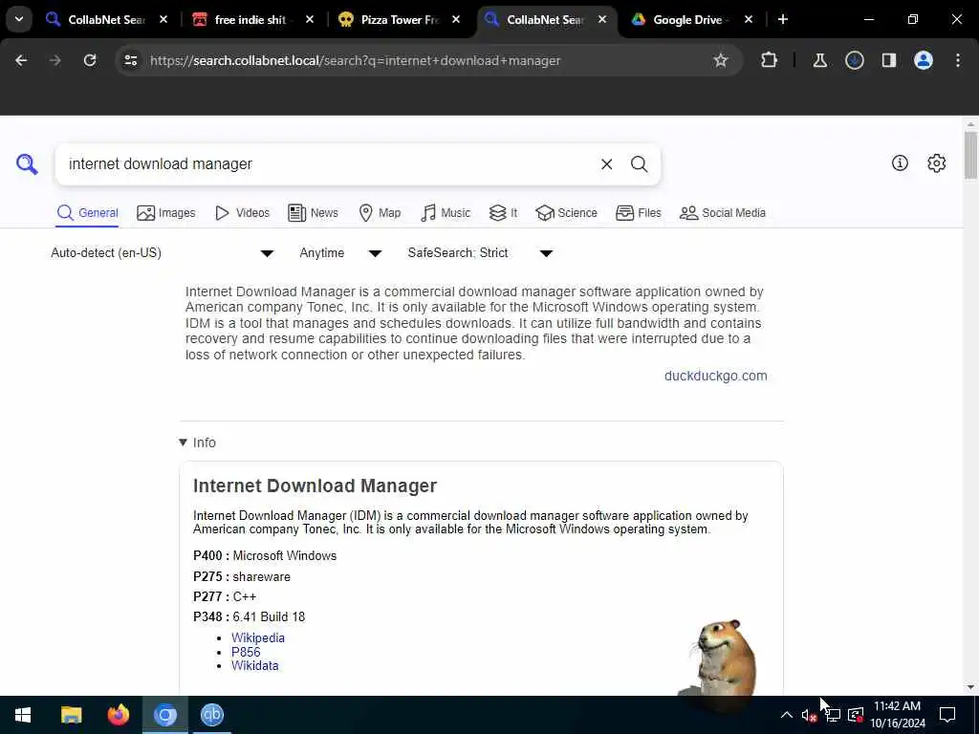Close the Google Drive tab
Image resolution: width=979 pixels, height=734 pixels.
(x=748, y=19)
